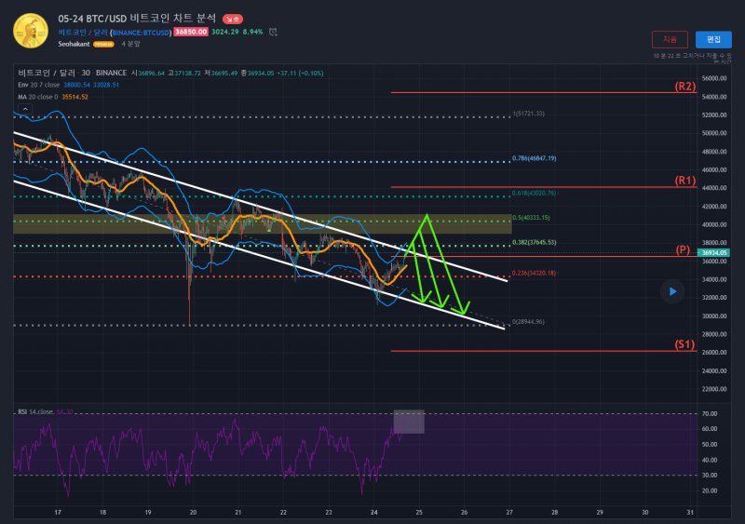Screen dimensions: 745x524
Task: Click the red 지움 delete button
Action: point(670,39)
